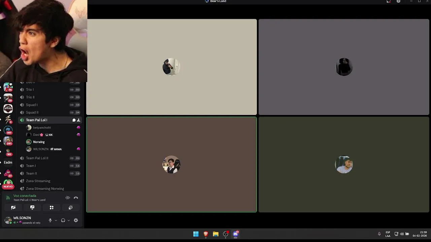The image size is (431, 242).
Task: Open WILSONZN's entry in the voice member list
Action: point(53,149)
